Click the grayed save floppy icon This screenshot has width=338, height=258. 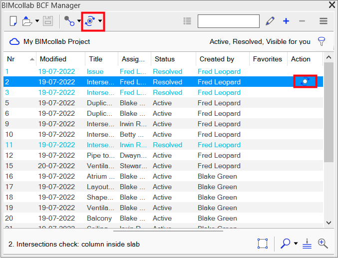[48, 21]
